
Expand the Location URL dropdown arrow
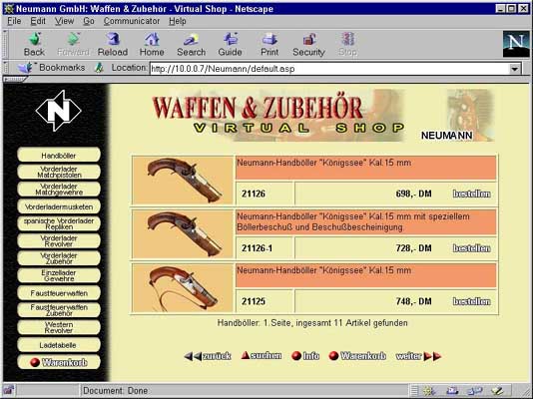click(515, 69)
